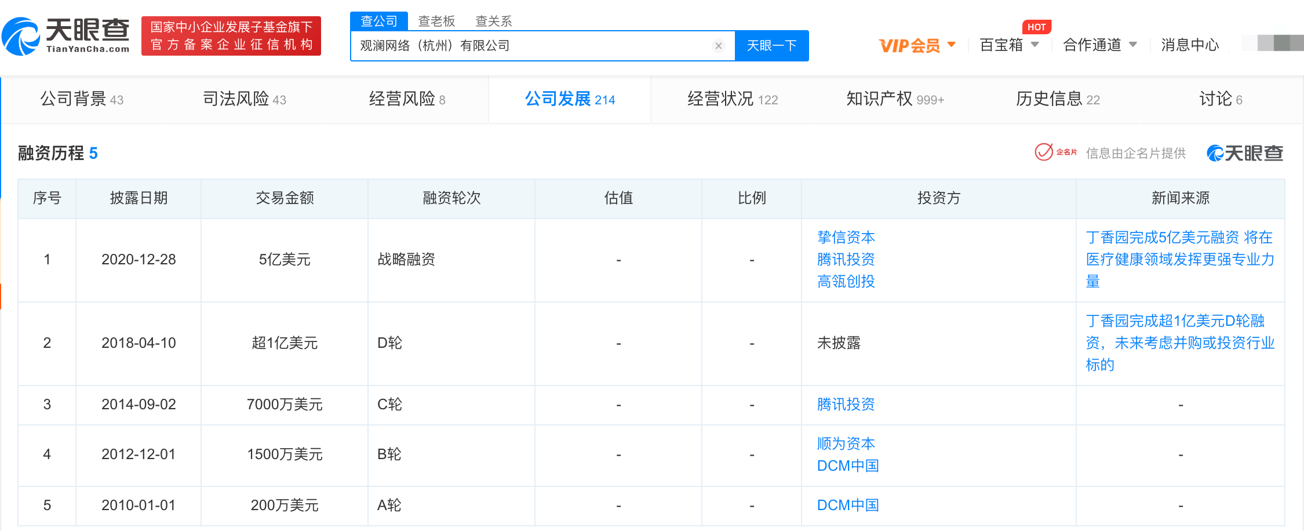The image size is (1304, 531).
Task: Open the 经营风险 tab
Action: [407, 99]
